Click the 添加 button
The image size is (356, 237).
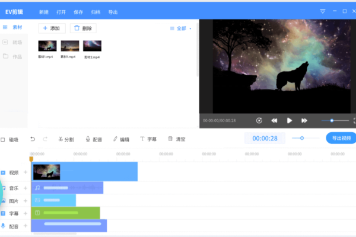tap(52, 28)
